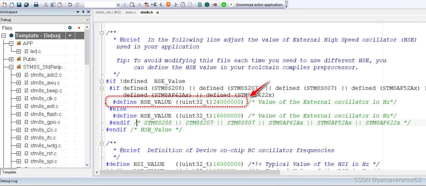Start Download and Debug green icon

[x=224, y=5]
